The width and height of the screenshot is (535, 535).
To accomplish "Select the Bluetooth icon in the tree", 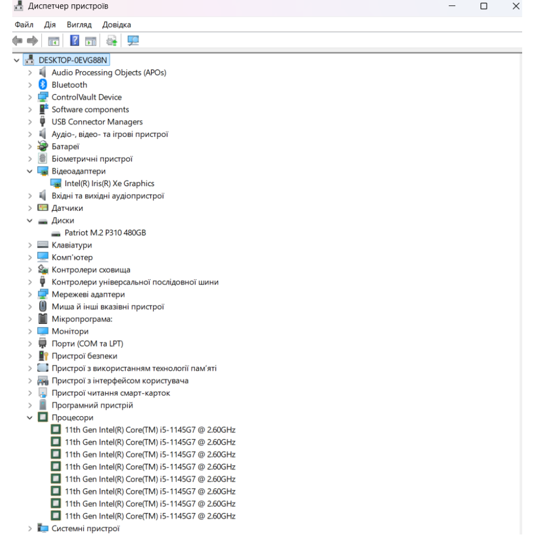I will 43,85.
